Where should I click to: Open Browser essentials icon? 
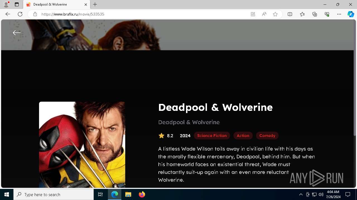327,14
